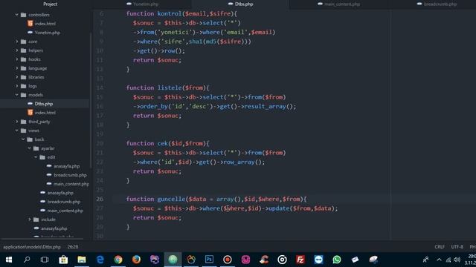Collapse the views folder
The height and width of the screenshot is (267, 476).
17,131
